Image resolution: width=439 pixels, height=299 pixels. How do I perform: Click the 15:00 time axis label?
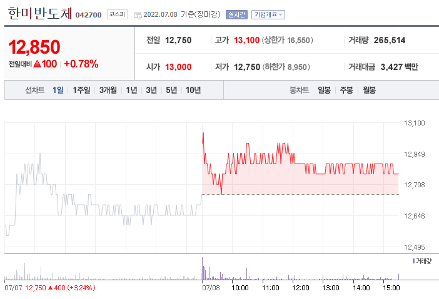[x=391, y=288]
